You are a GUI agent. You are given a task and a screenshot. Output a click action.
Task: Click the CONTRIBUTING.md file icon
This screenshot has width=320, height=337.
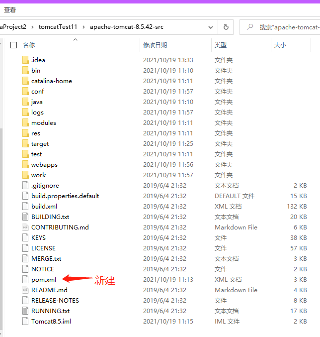pyautogui.click(x=26, y=227)
